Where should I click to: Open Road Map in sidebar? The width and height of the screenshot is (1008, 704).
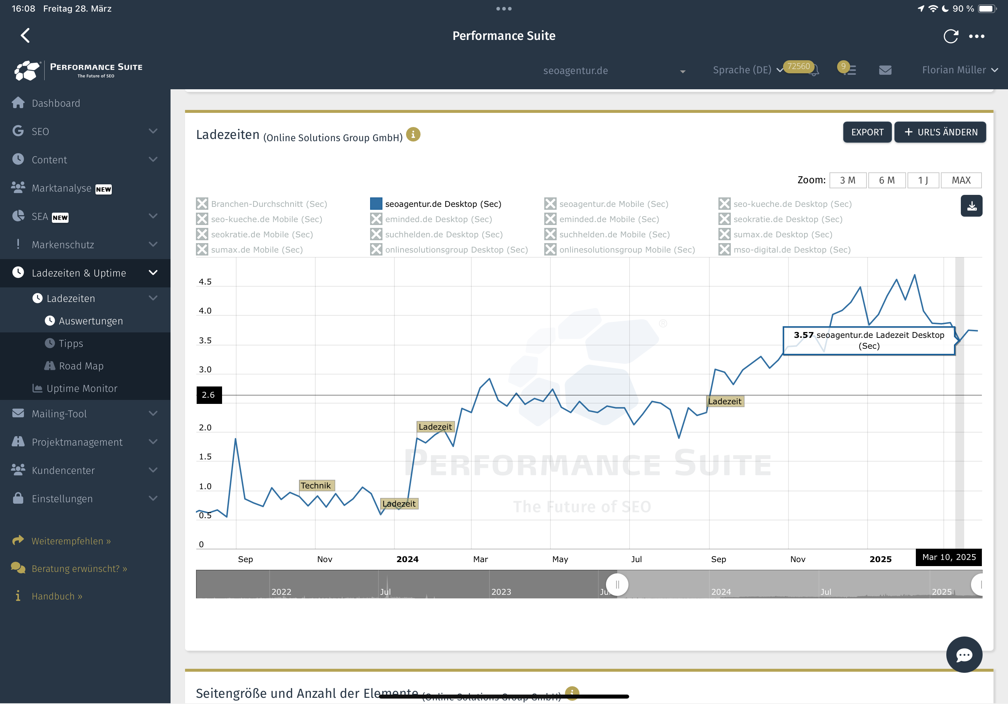click(x=81, y=366)
